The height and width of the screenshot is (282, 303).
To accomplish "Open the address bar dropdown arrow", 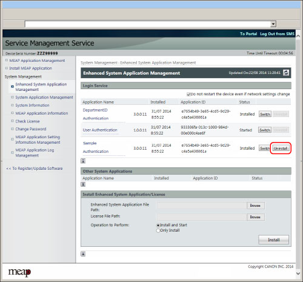I will point(273,24).
